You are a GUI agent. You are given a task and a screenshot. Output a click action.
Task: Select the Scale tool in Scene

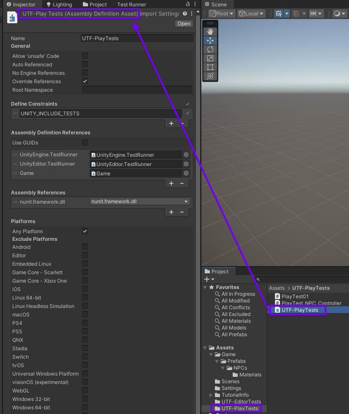click(210, 58)
